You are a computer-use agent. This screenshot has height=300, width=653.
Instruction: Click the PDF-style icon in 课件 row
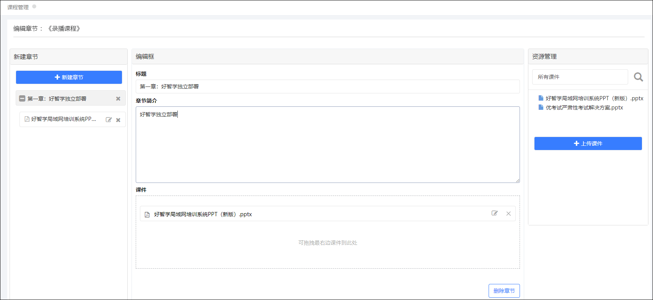pyautogui.click(x=147, y=215)
